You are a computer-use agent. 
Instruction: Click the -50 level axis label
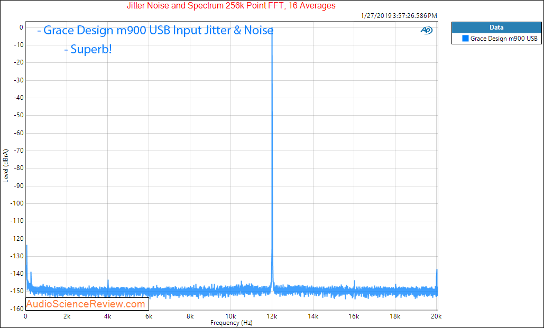click(x=19, y=115)
